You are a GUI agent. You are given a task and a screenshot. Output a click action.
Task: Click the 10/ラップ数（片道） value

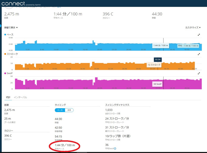pyautogui.click(x=118, y=136)
